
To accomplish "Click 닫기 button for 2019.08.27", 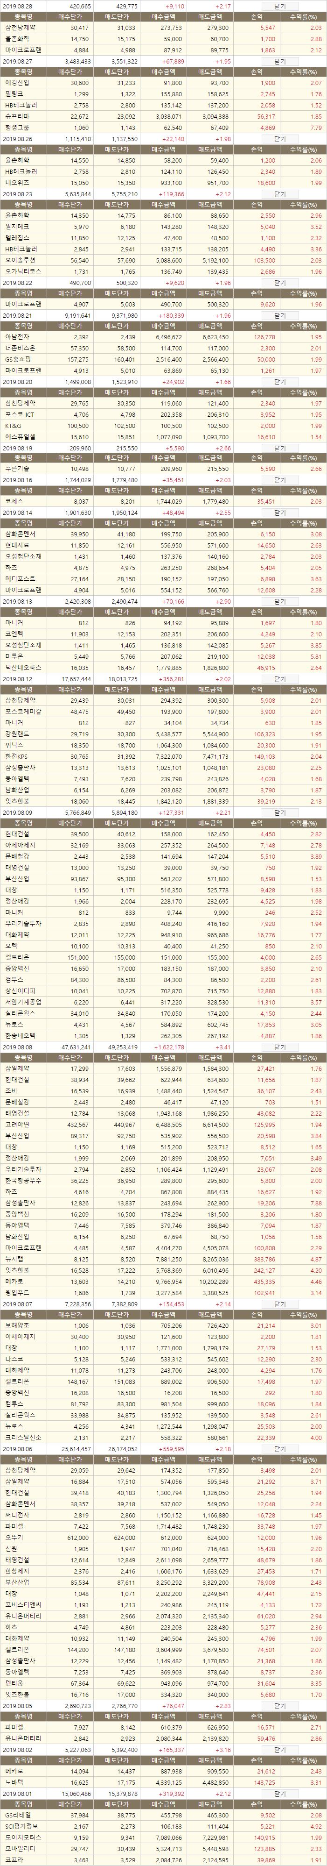I will click(280, 62).
